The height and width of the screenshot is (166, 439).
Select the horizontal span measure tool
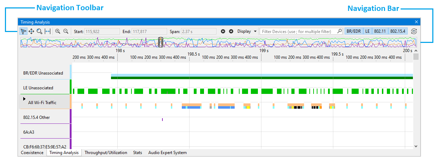tap(48, 31)
